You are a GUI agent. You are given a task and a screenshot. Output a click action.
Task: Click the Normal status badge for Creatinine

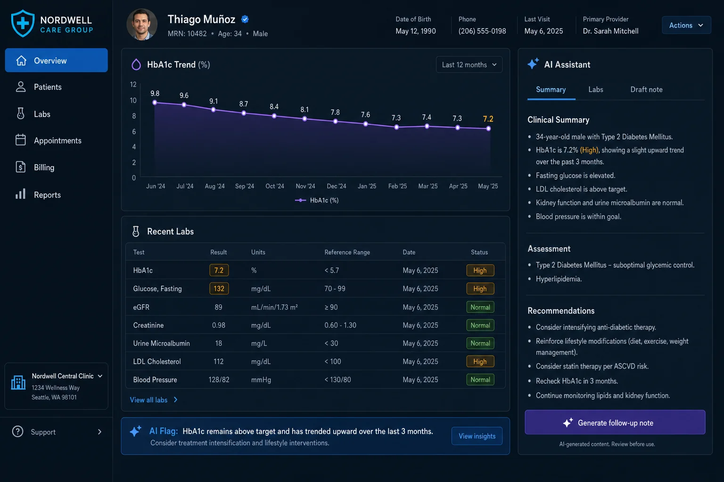(x=480, y=325)
